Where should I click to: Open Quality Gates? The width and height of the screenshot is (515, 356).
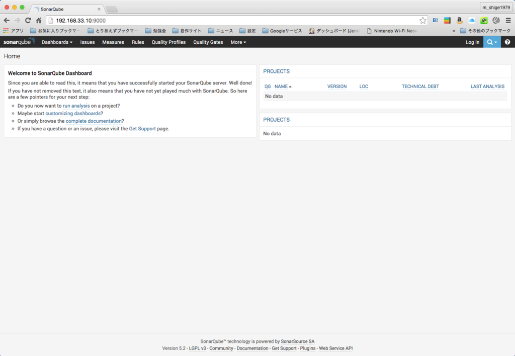pyautogui.click(x=208, y=42)
